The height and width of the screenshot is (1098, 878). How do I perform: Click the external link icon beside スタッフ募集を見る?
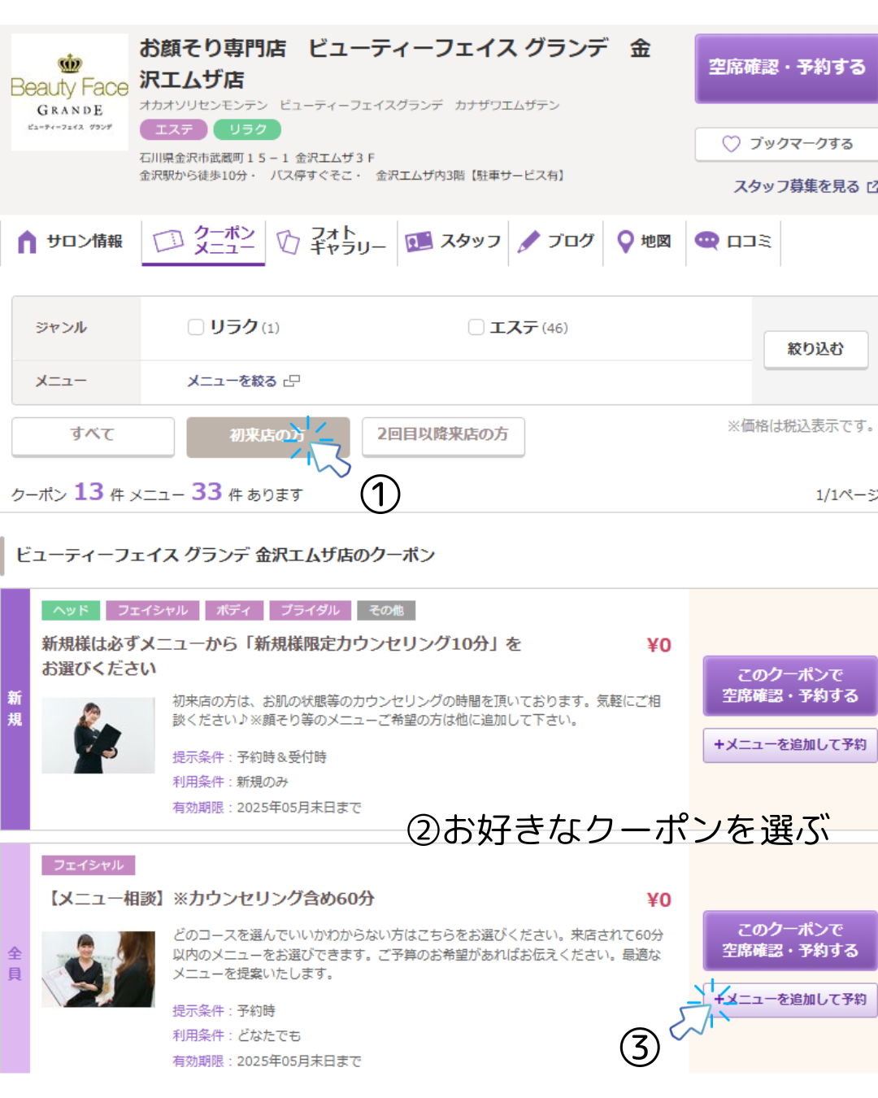pyautogui.click(x=871, y=187)
